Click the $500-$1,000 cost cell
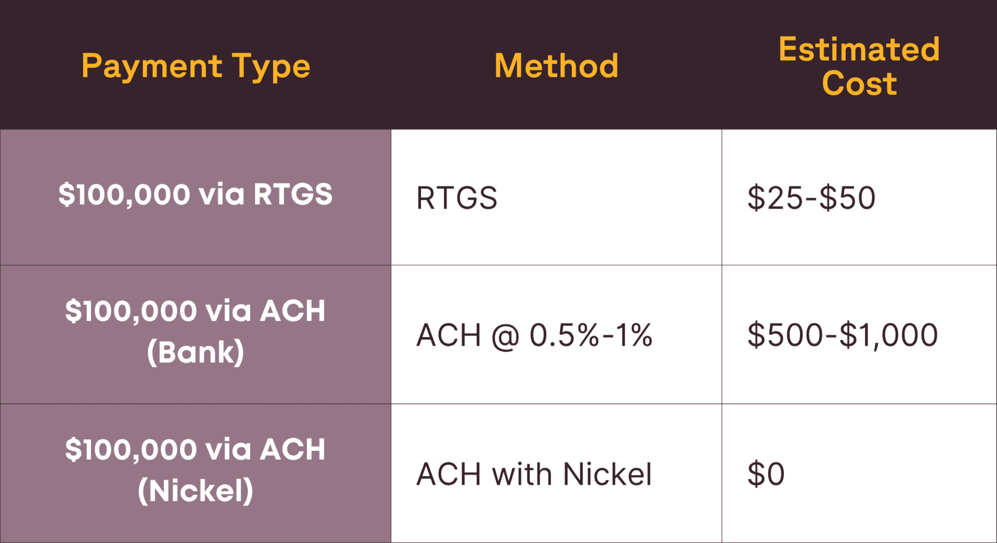 click(859, 334)
